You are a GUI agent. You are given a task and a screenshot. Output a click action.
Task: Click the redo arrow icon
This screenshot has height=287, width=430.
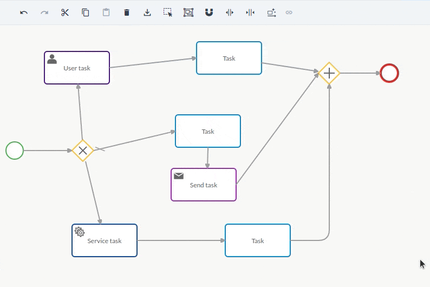pyautogui.click(x=44, y=12)
